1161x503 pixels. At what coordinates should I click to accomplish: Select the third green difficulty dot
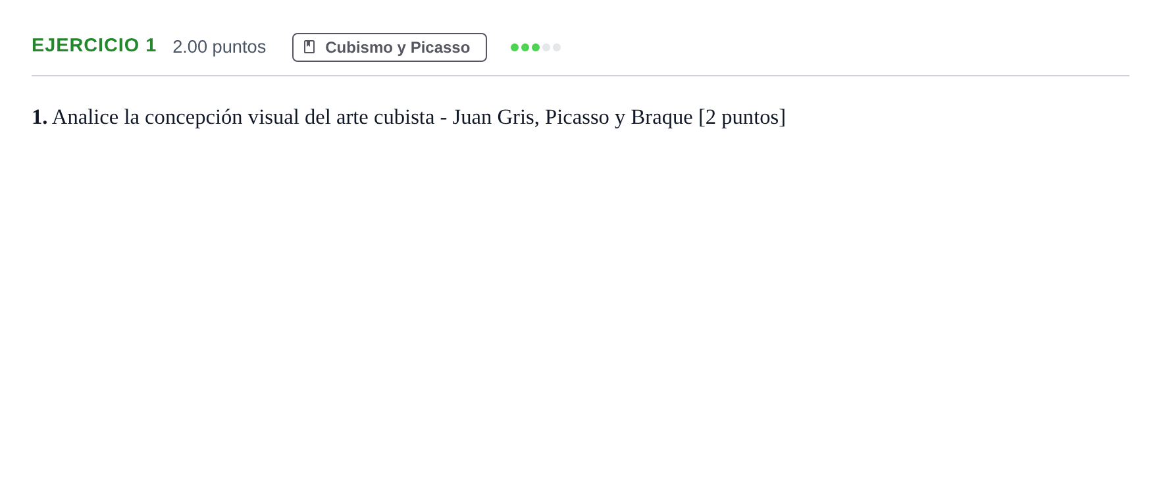536,47
